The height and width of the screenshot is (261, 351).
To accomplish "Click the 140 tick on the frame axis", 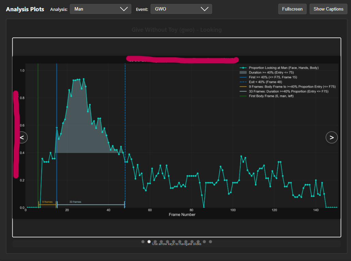I will 316,210.
